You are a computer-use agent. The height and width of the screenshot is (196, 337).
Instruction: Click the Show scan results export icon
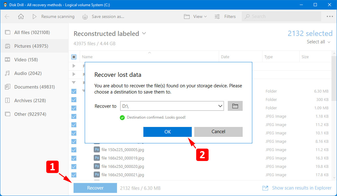point(265,188)
